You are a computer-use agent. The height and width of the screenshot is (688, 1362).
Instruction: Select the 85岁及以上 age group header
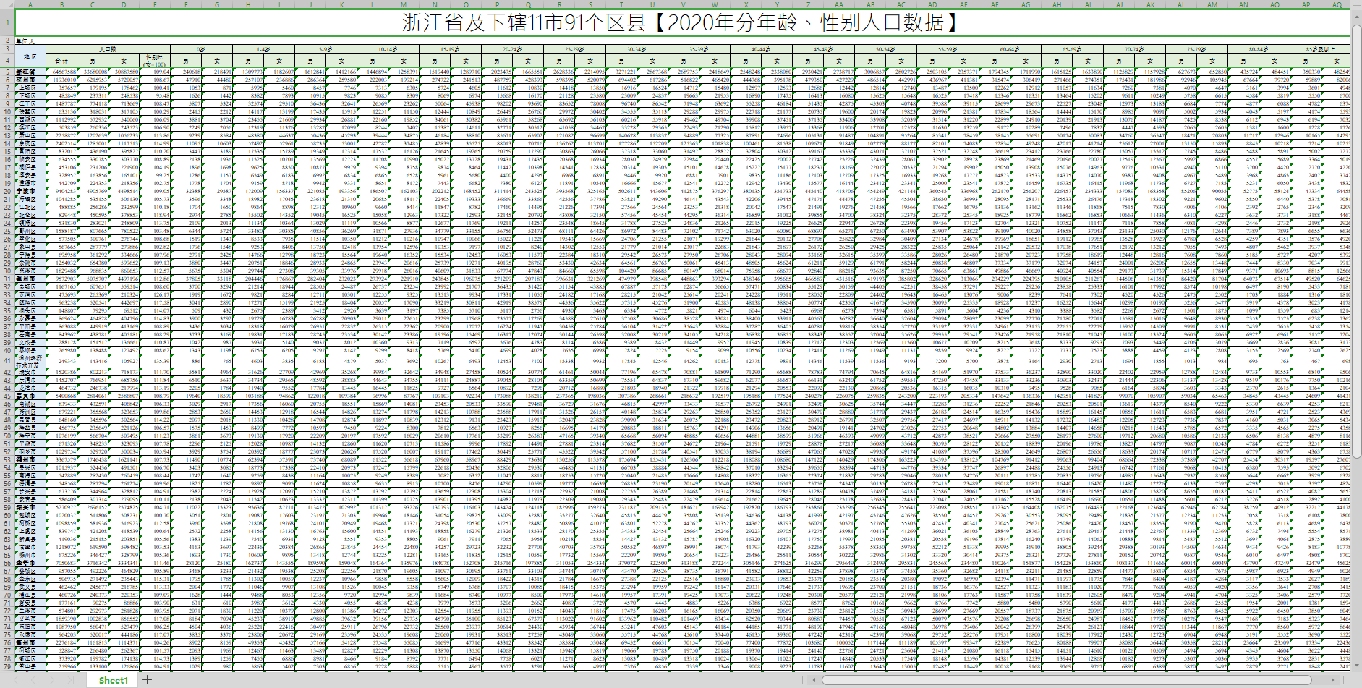tap(1321, 49)
